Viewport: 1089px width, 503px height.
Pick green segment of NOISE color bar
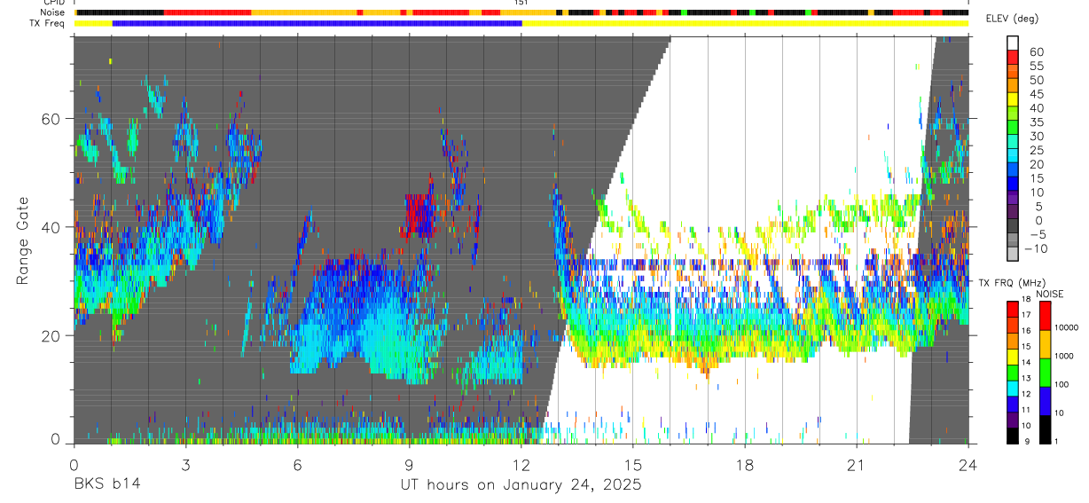[x=1045, y=371]
